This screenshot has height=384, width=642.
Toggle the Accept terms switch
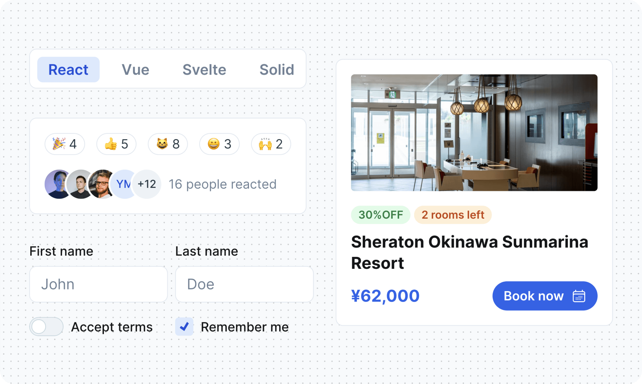click(46, 327)
